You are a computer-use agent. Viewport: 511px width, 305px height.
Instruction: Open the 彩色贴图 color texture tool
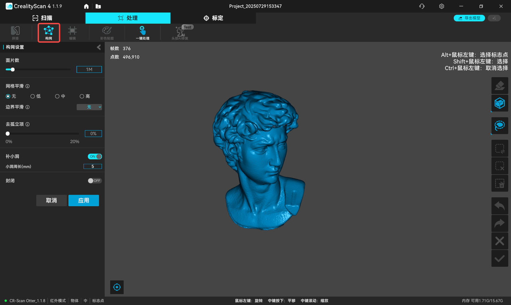[x=107, y=33]
